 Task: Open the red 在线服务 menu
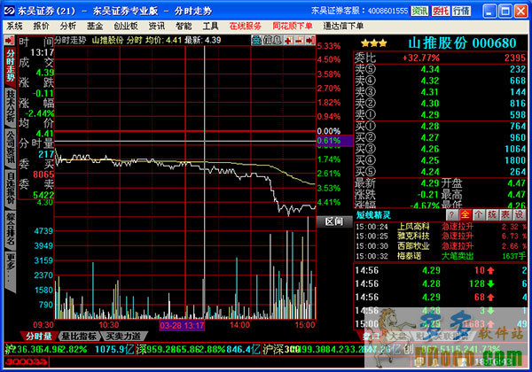[x=246, y=26]
